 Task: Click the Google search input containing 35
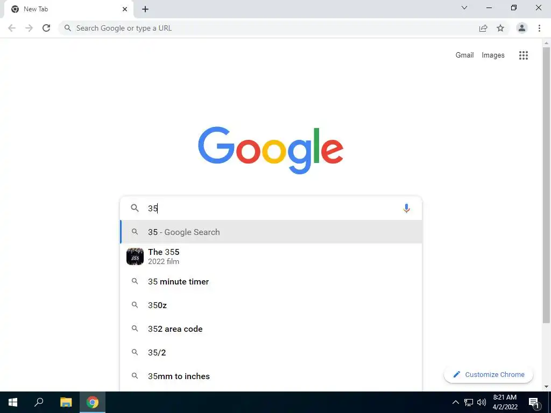[x=271, y=208]
